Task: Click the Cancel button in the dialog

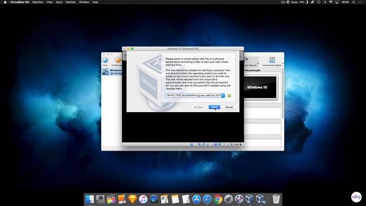Action: point(229,107)
